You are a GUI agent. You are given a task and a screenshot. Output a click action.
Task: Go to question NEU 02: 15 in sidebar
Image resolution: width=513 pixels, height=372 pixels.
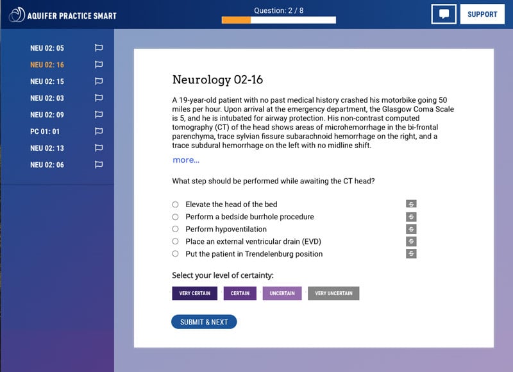[x=47, y=81]
